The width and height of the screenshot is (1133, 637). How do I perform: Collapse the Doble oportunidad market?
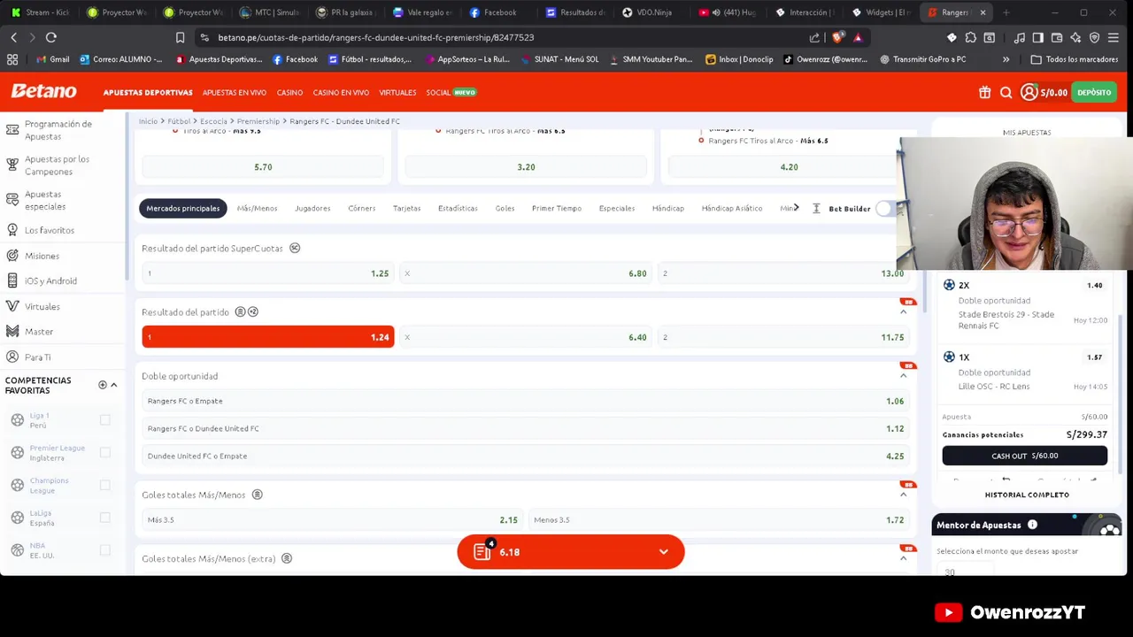click(x=903, y=376)
